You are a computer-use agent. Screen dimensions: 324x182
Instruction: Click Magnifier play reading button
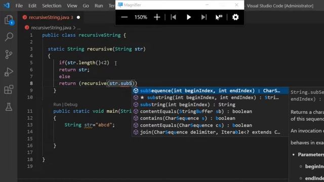point(189,17)
